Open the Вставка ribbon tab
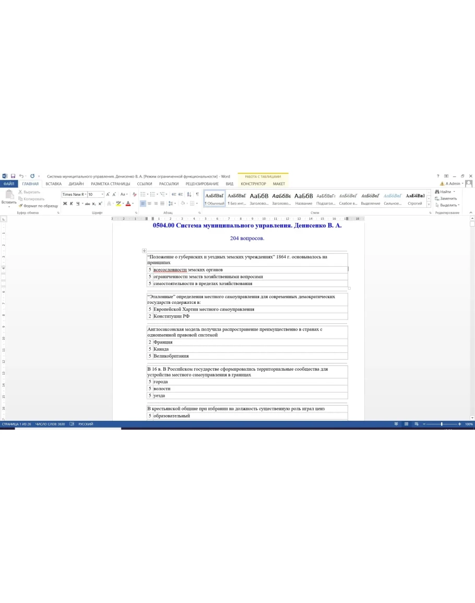The height and width of the screenshot is (603, 475). 53,184
